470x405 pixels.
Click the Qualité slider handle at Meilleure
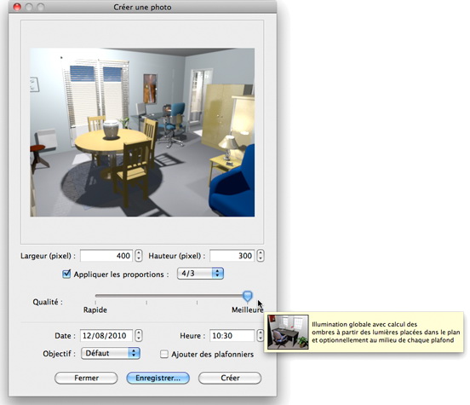(x=247, y=296)
